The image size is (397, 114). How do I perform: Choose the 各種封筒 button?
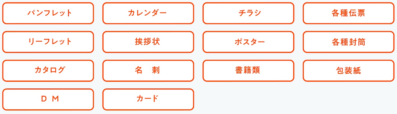click(349, 42)
